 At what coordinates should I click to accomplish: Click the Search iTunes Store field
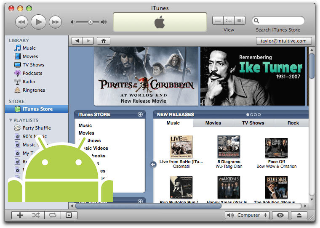278,21
